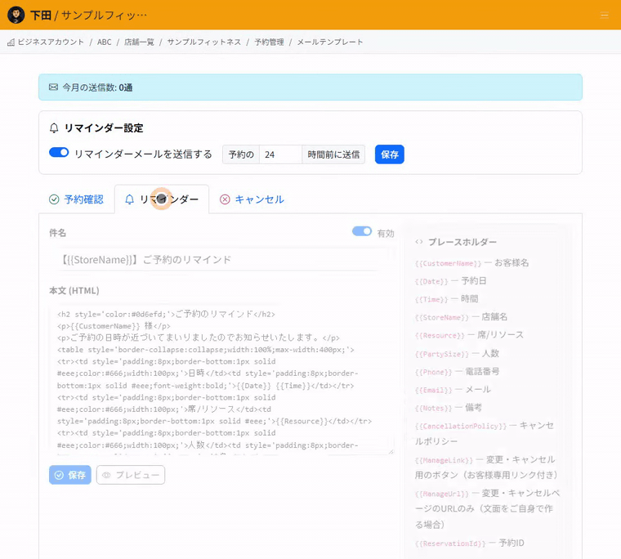Open the キャンセル tab
The width and height of the screenshot is (621, 559).
tap(252, 199)
